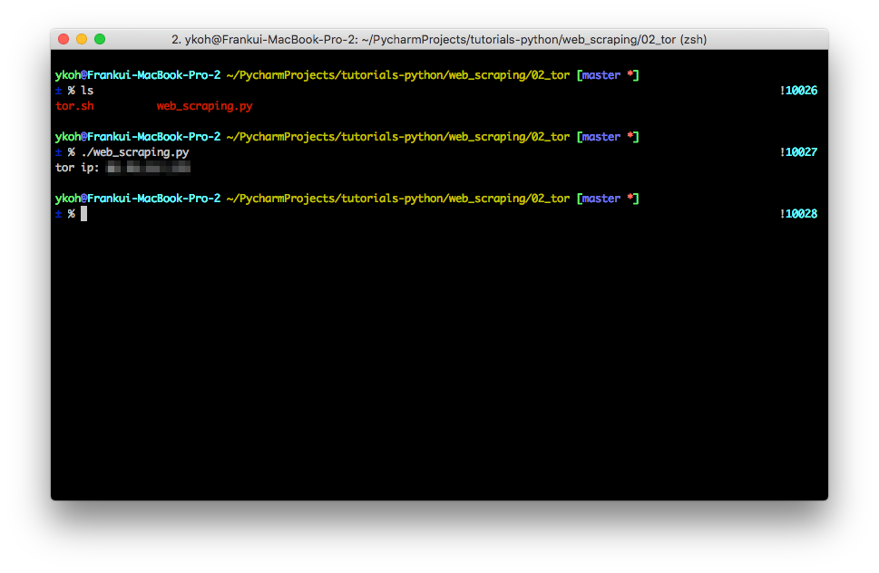The image size is (879, 573).
Task: Click the 'tor ip:' output label
Action: tap(77, 168)
